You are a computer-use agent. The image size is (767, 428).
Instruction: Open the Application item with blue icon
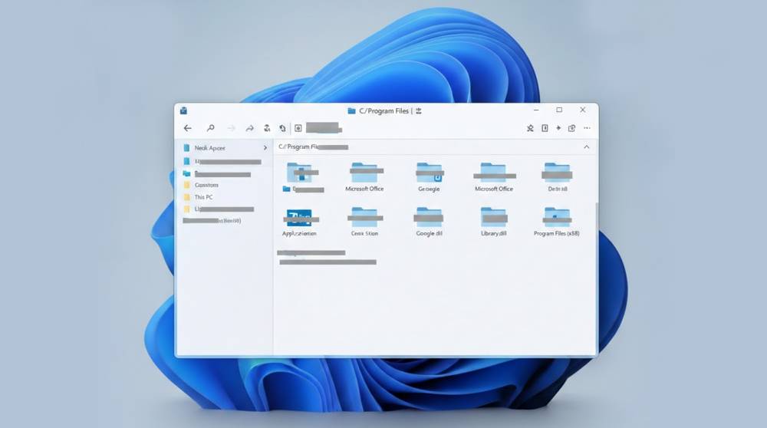click(299, 218)
